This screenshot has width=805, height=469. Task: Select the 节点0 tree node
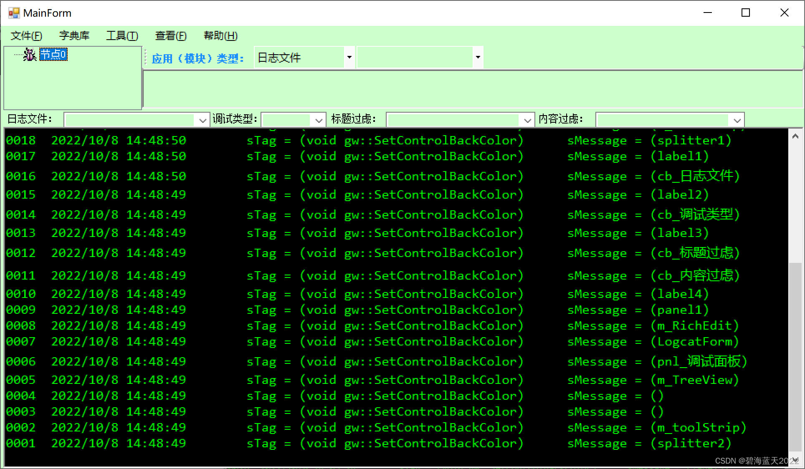pyautogui.click(x=53, y=54)
